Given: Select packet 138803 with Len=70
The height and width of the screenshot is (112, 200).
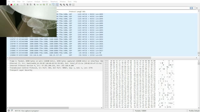Looking at the screenshot, I should (102, 53).
